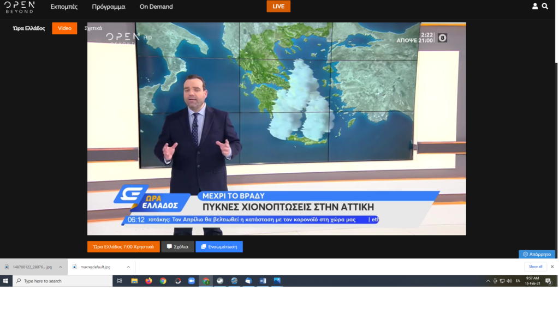Open File Explorer in the taskbar

(x=134, y=281)
